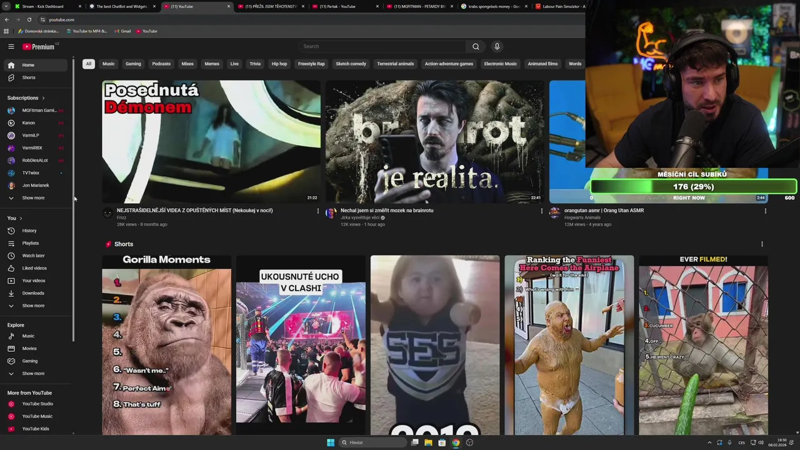
Task: Open the YouTube hamburger guide menu
Action: 11,46
